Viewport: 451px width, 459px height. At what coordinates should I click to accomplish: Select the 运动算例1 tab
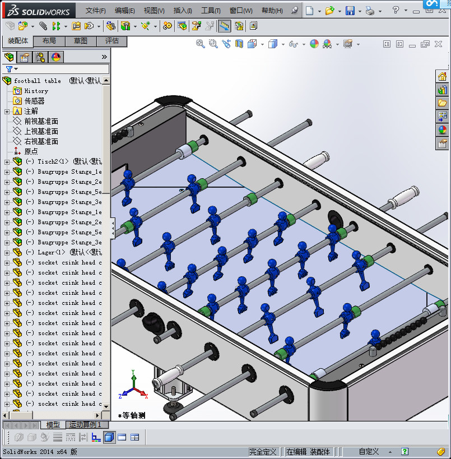click(83, 425)
